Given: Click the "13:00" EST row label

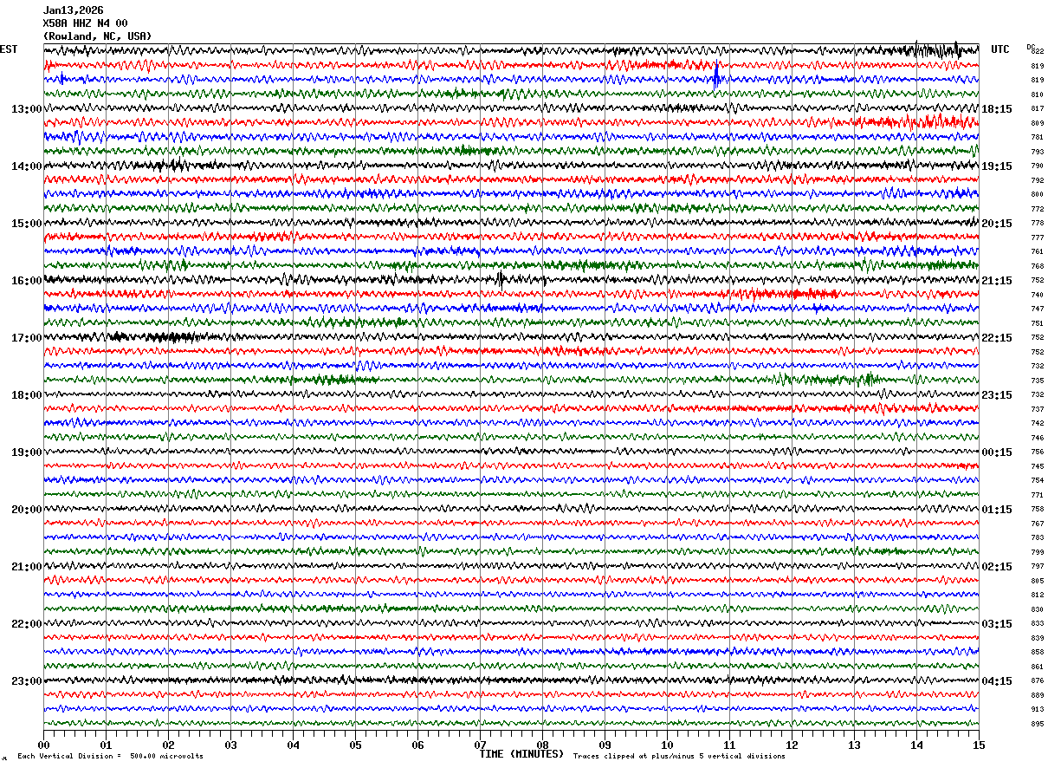Looking at the screenshot, I should click(x=26, y=109).
